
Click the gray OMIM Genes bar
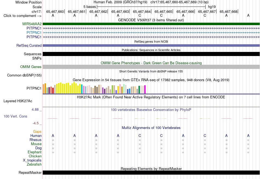coord(151,67)
